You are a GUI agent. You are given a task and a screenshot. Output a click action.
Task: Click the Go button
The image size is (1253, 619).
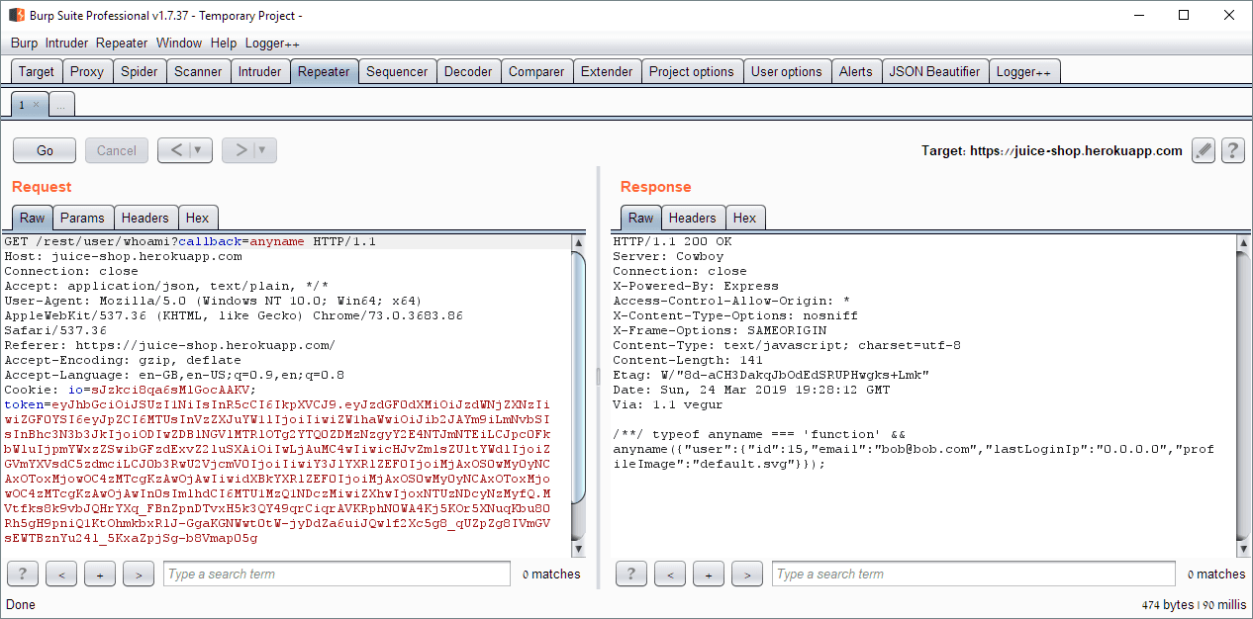point(45,150)
